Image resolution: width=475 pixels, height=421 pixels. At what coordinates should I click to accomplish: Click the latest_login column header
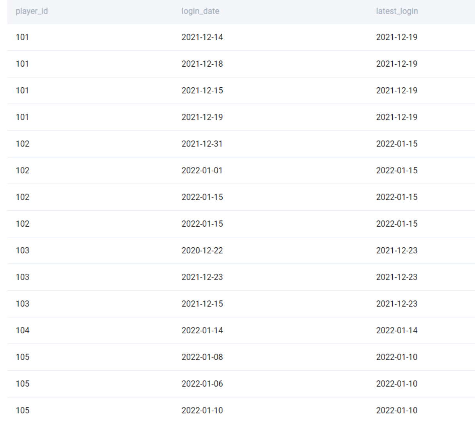coord(397,11)
